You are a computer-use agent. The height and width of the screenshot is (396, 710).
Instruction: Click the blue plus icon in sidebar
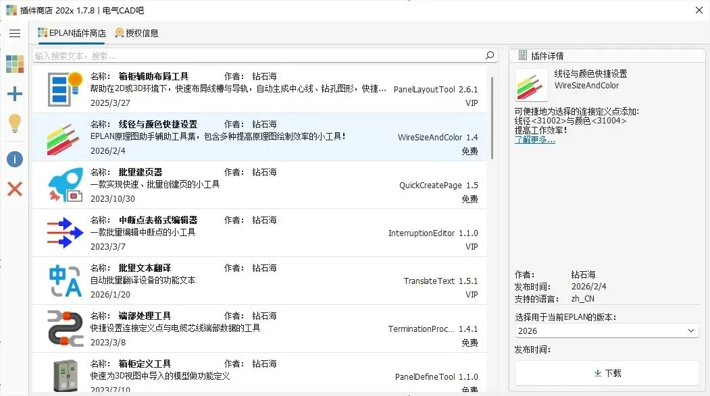click(x=15, y=94)
